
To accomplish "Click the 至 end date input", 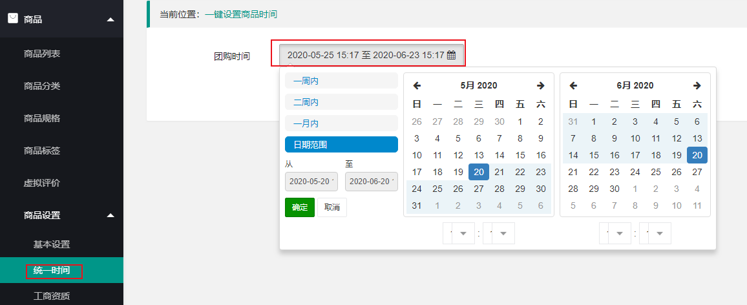I will pyautogui.click(x=371, y=182).
